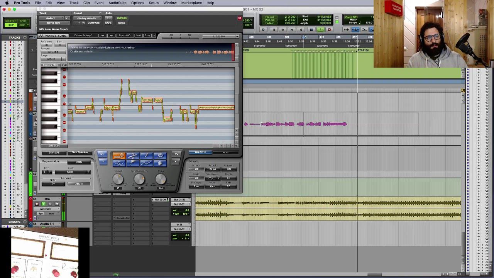Open the Root note B dropdown
The image size is (494, 278).
point(47,172)
